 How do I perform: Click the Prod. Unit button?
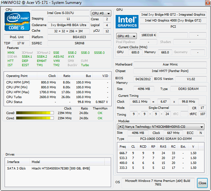pos(17,37)
